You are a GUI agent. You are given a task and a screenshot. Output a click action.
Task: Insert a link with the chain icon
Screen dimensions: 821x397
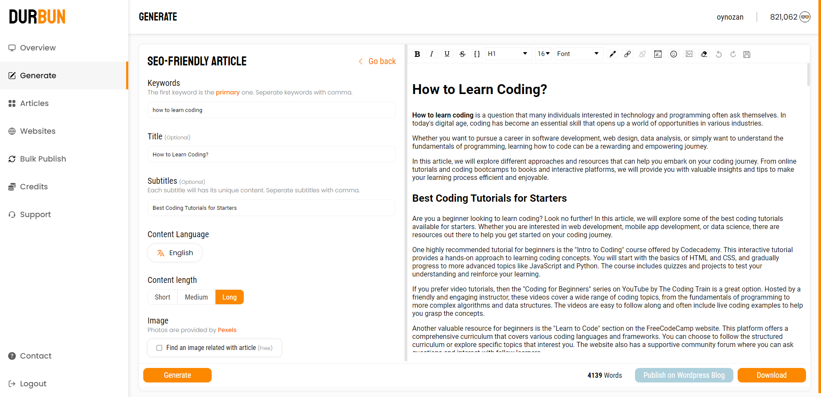627,54
